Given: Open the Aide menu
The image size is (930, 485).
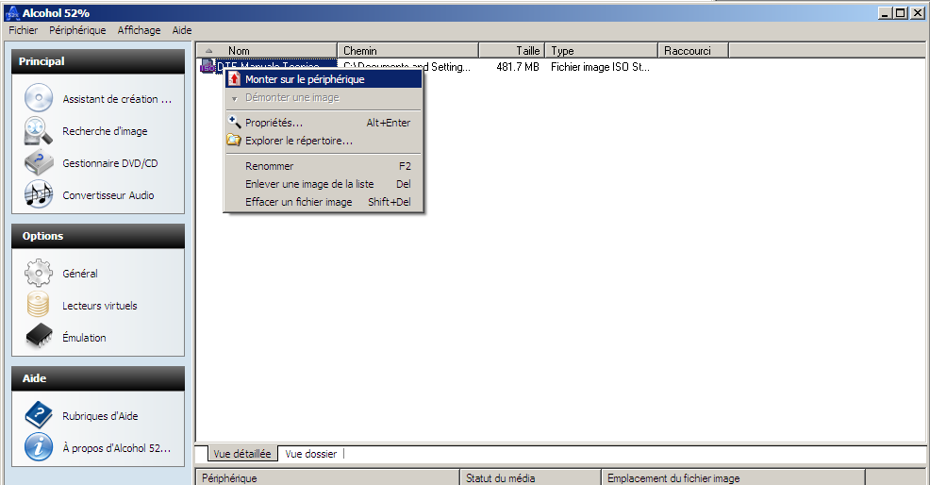Looking at the screenshot, I should click(x=182, y=30).
